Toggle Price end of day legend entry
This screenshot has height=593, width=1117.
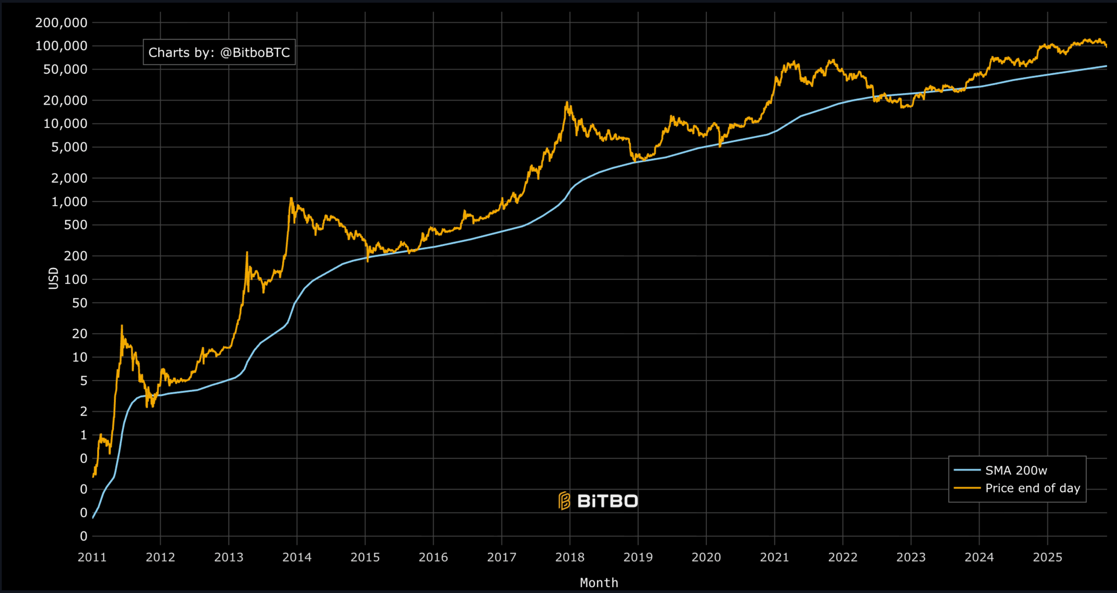pyautogui.click(x=1017, y=488)
